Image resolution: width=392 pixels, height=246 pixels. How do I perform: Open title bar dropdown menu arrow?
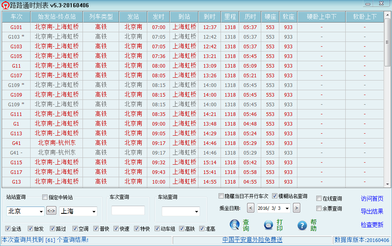tap(368, 4)
